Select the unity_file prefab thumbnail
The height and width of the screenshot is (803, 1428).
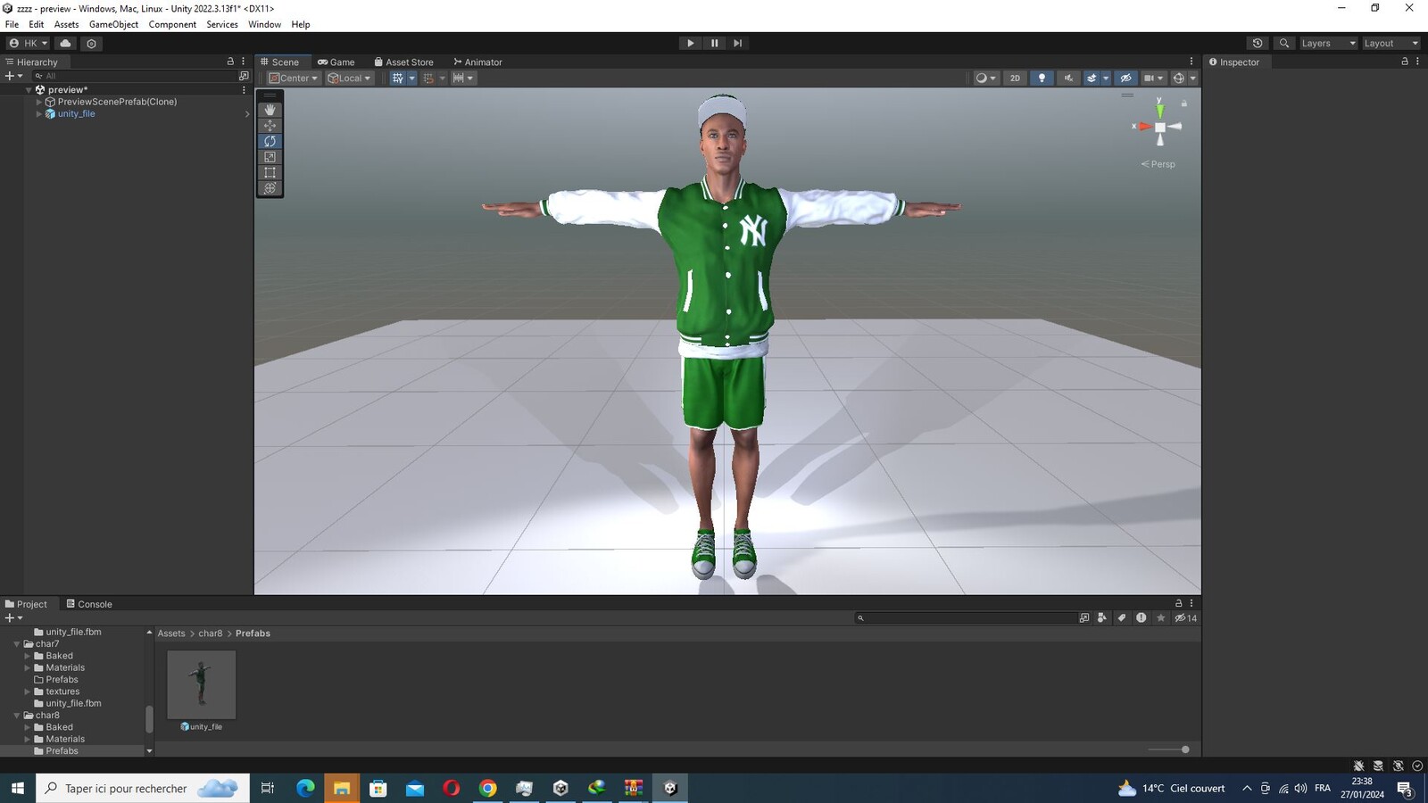point(202,684)
